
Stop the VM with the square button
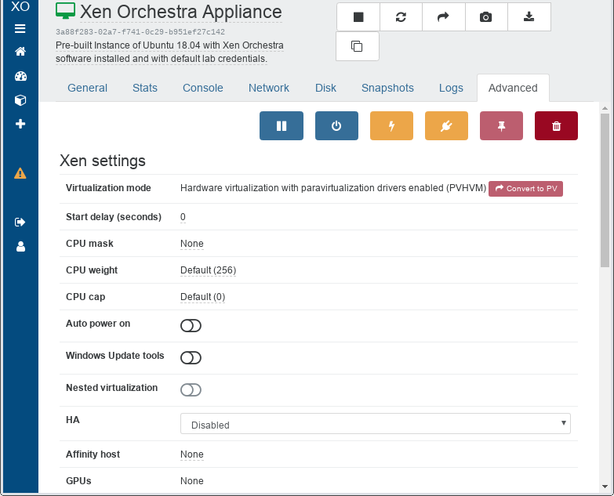358,16
